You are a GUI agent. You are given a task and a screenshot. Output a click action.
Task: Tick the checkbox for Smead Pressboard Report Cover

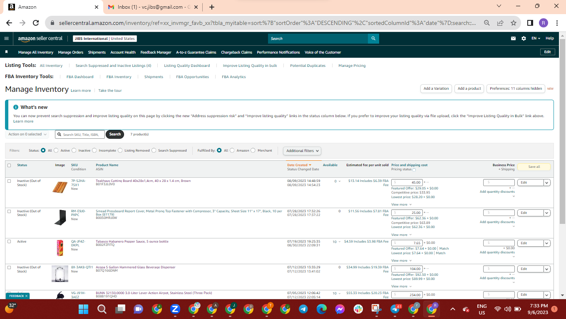coord(9,211)
